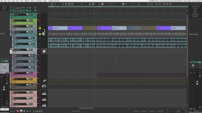Select the first C#m7 chord region

(60, 28)
